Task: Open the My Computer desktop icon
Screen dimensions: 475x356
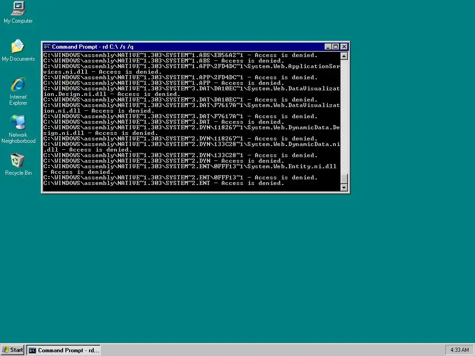Action: point(18,13)
